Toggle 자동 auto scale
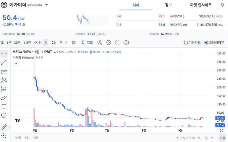Screen dimensions: 228x142 [222, 138]
